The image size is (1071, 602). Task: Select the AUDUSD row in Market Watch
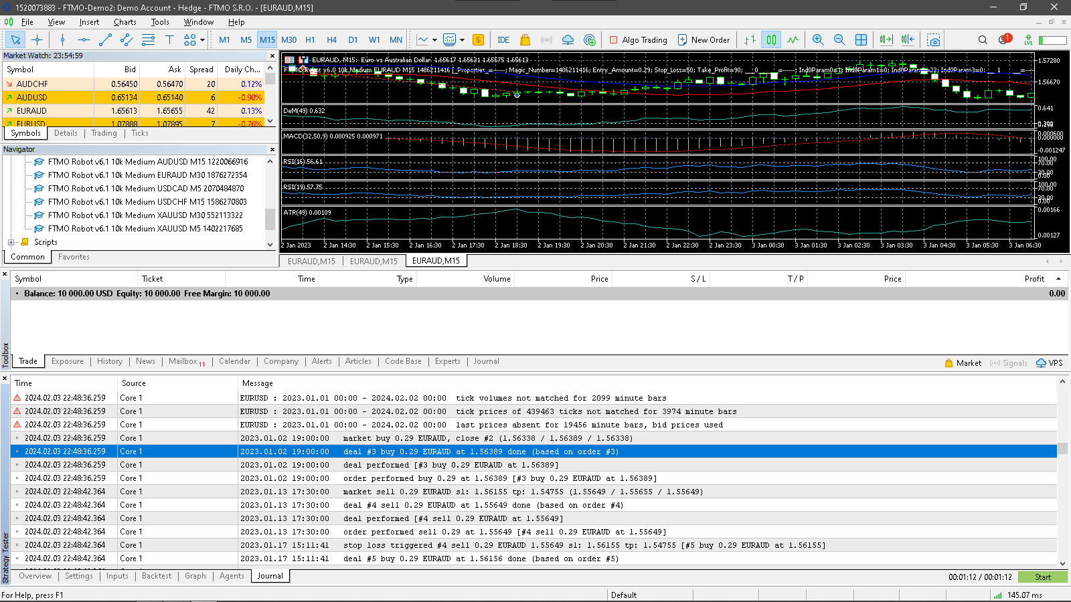pyautogui.click(x=133, y=98)
